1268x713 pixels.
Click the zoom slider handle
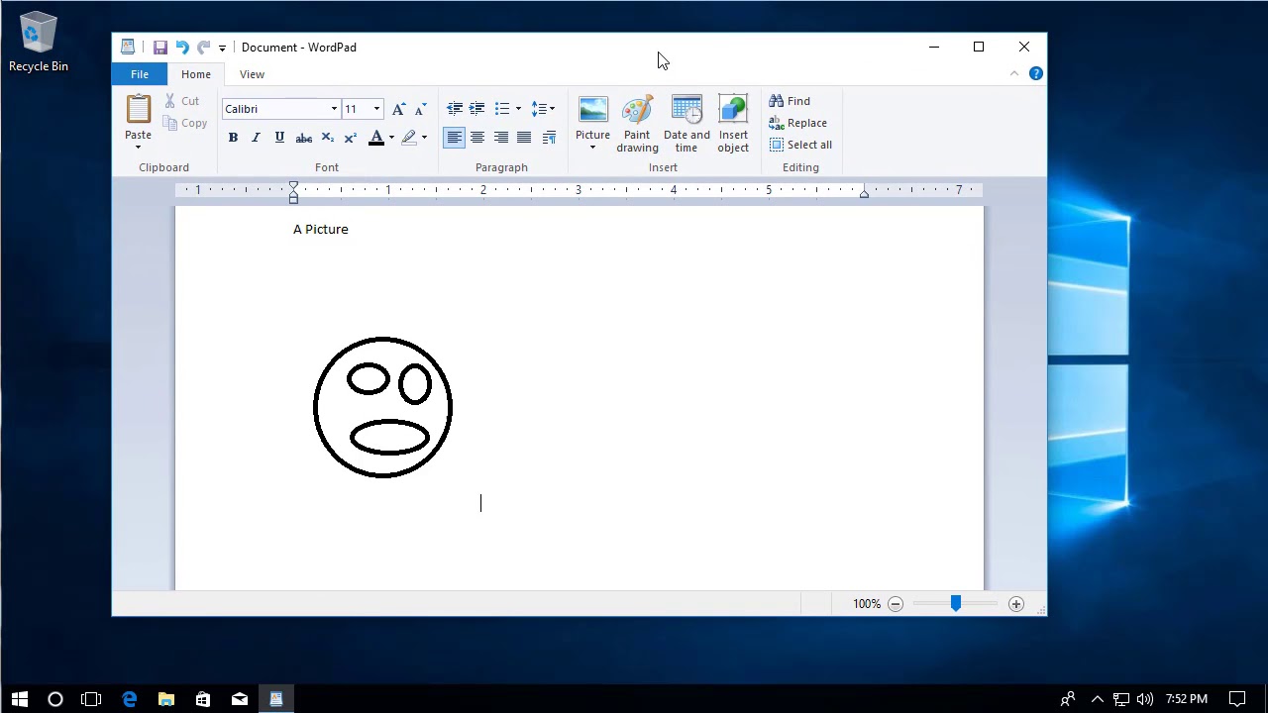(956, 603)
